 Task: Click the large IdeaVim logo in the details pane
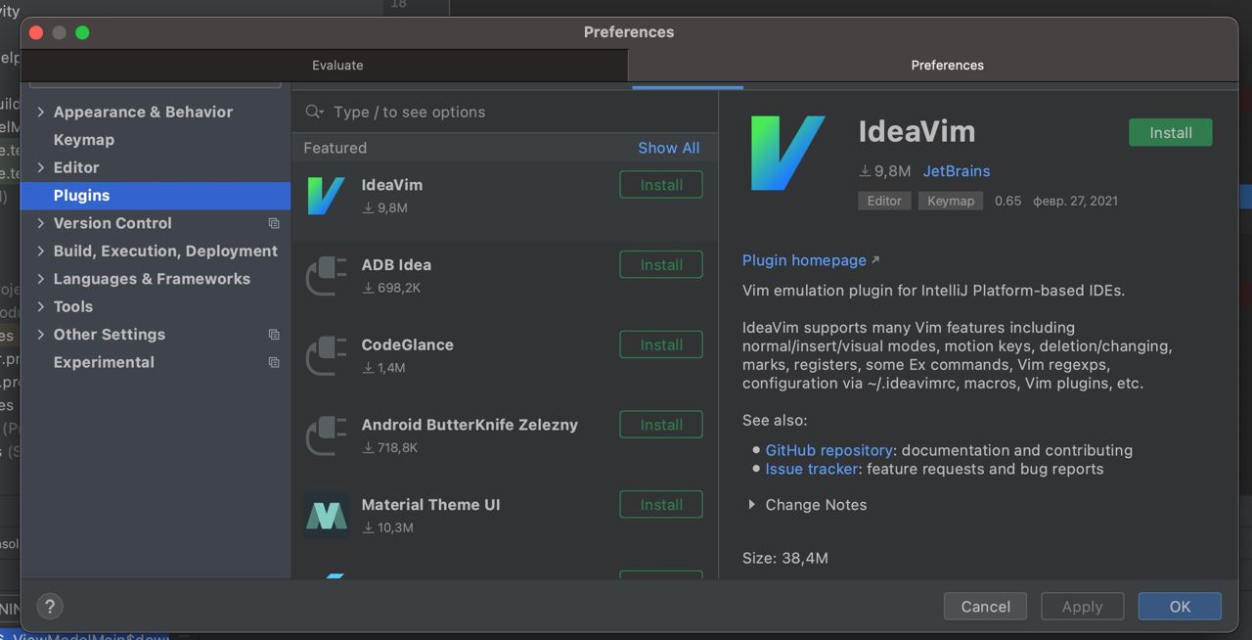click(787, 153)
